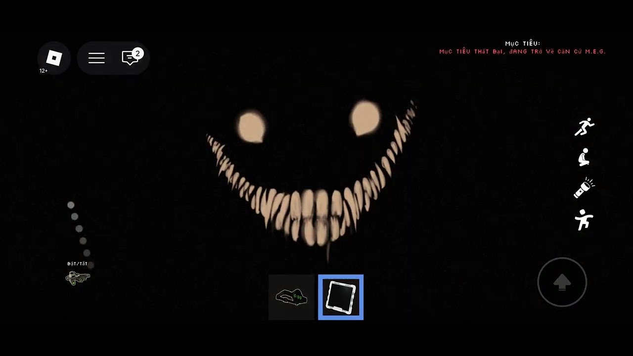Toggle the flashlight icon
This screenshot has width=633, height=356.
click(584, 188)
